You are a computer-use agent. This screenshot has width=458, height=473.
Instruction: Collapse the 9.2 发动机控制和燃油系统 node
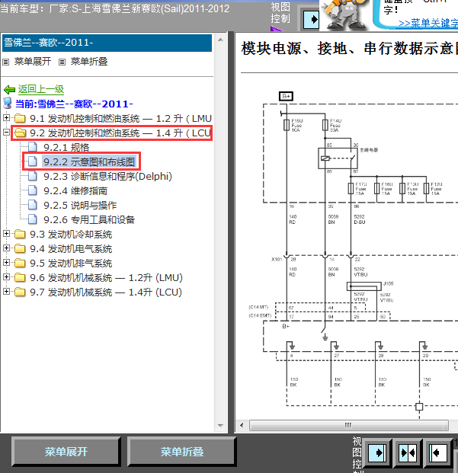click(x=6, y=132)
